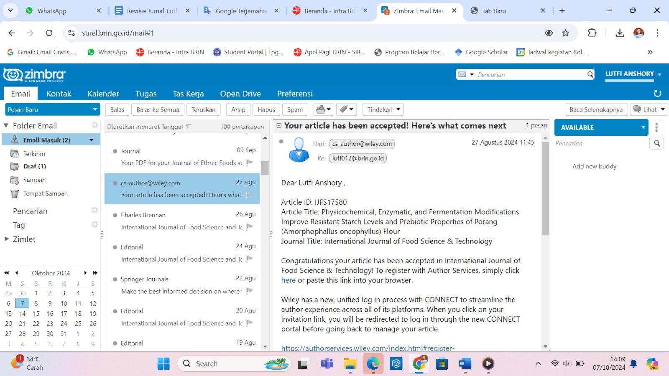Flag the Journal 09 Sep message
The image size is (669, 376).
[x=250, y=163]
